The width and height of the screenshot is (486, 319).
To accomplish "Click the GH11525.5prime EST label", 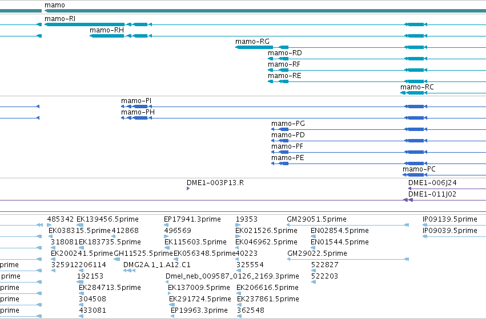I will (143, 254).
